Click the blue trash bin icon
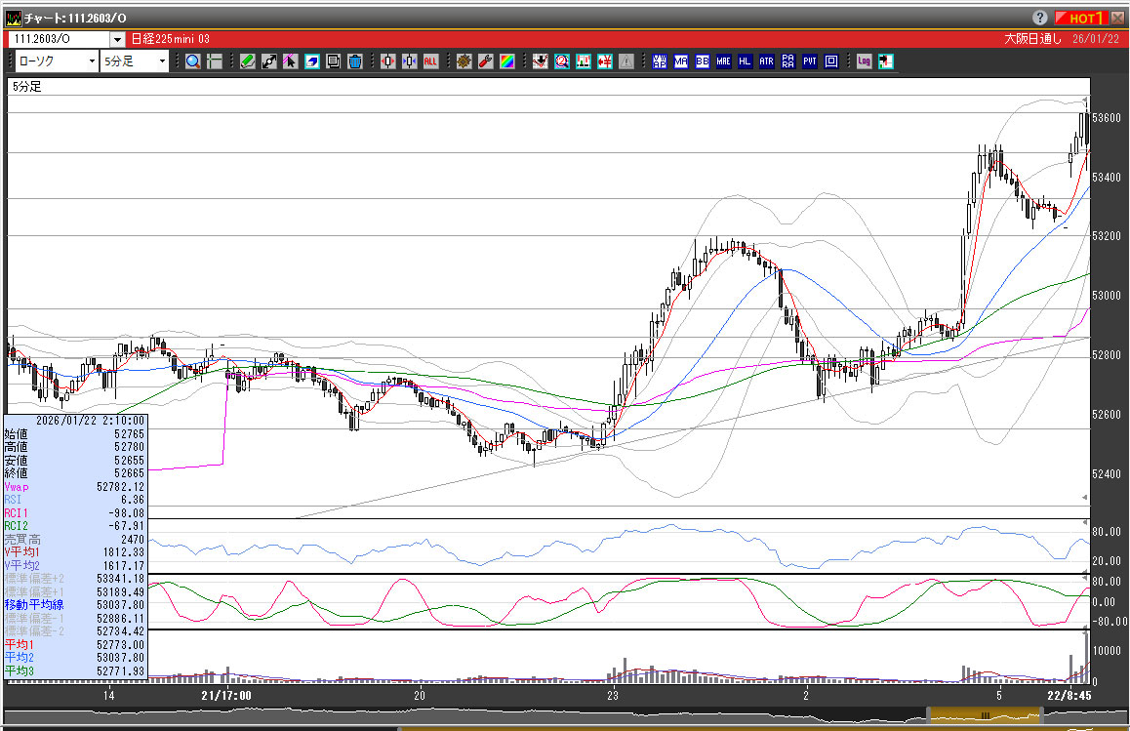The width and height of the screenshot is (1130, 731). [355, 61]
